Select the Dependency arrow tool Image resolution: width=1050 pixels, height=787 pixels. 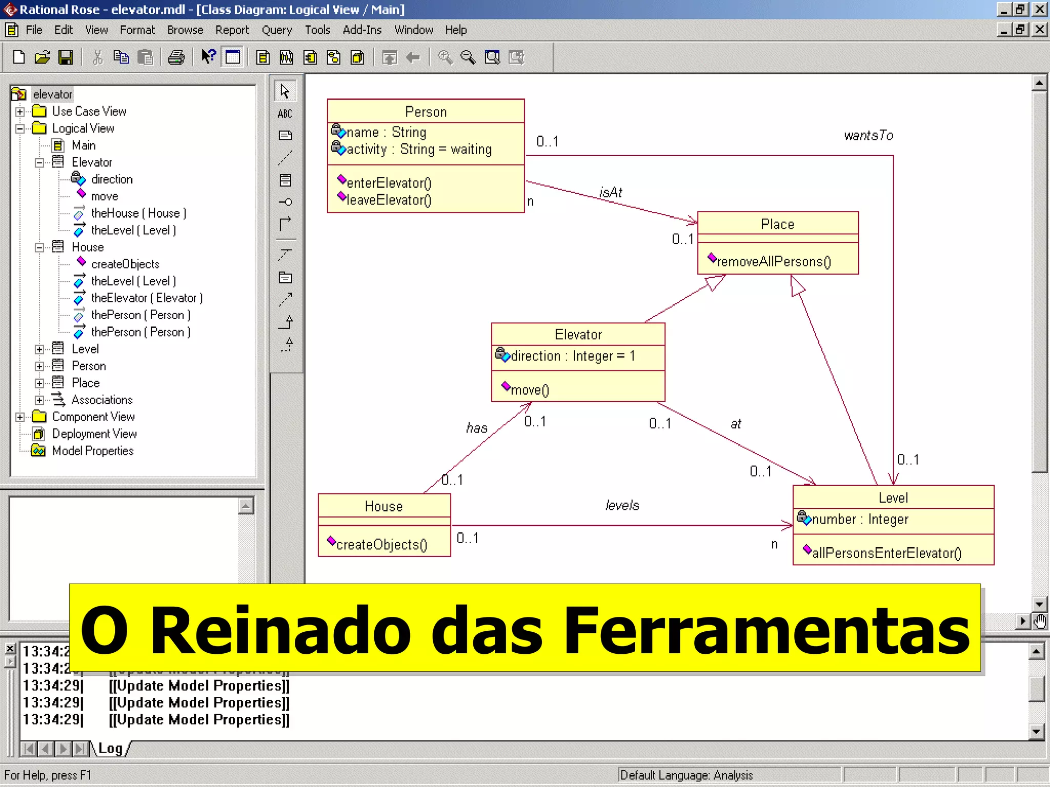click(286, 300)
